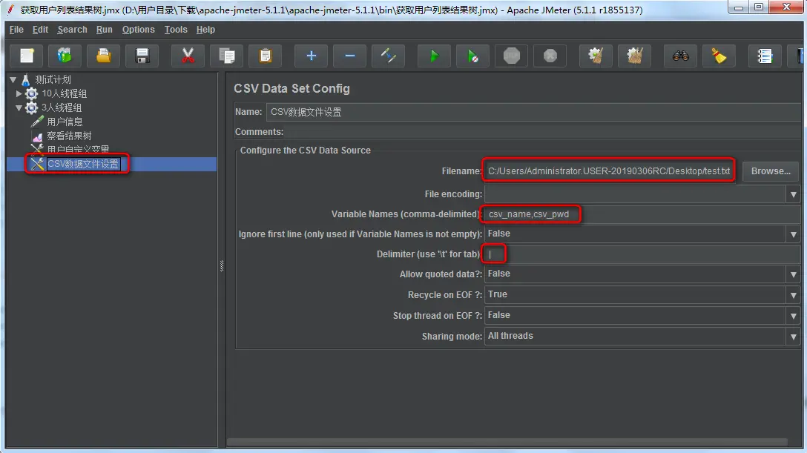
Task: Select the 测试计划 flask icon
Action: 26,79
